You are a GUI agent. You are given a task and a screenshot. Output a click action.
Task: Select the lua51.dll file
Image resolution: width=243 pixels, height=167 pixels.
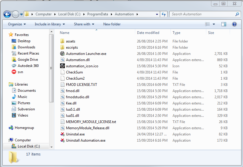[x=73, y=116]
